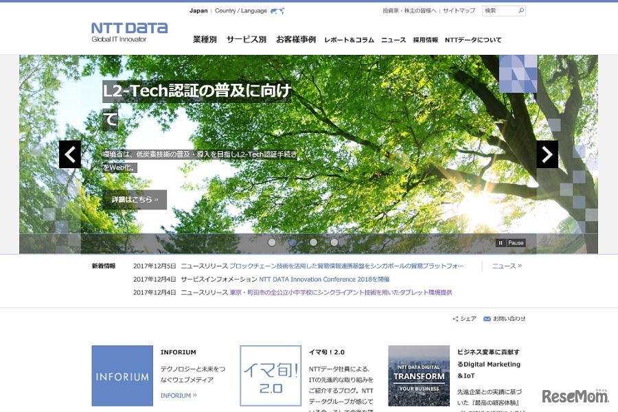Open the サービス別 menu
The width and height of the screenshot is (618, 412).
(247, 39)
